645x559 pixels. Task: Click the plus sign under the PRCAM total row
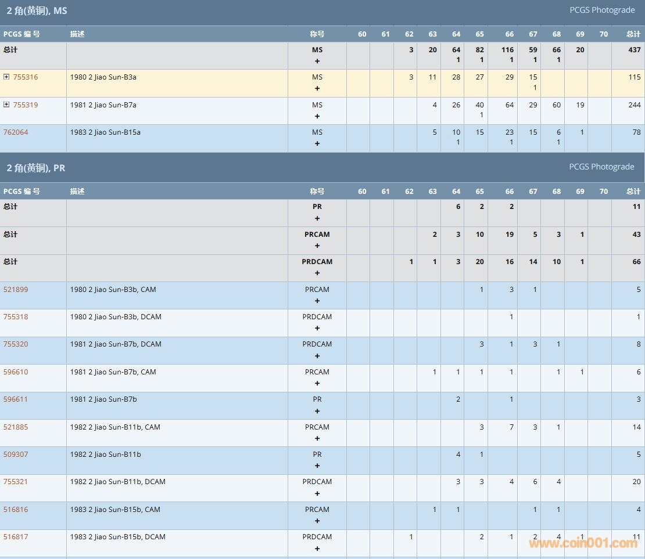(x=317, y=246)
